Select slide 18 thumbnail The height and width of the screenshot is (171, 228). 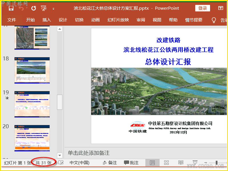[32, 70]
